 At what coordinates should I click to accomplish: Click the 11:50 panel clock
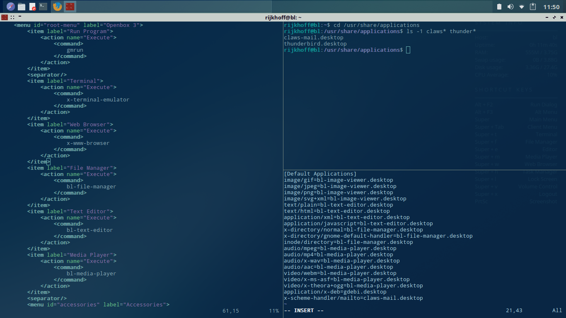[x=551, y=7]
